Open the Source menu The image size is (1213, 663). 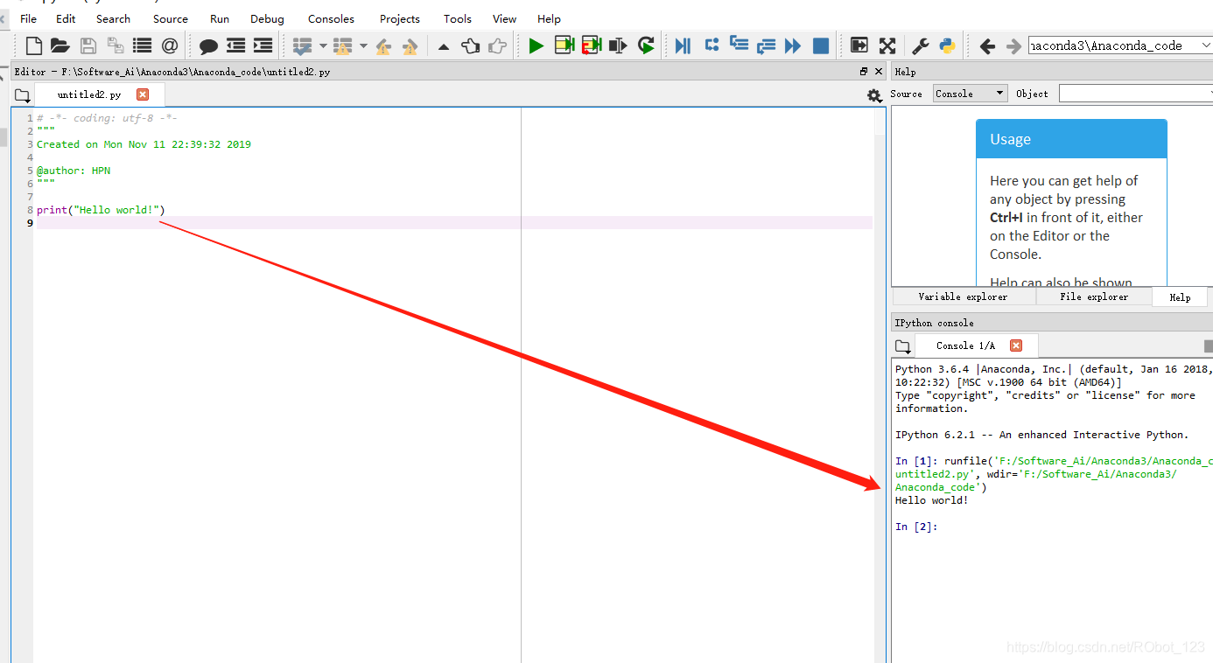[x=171, y=18]
